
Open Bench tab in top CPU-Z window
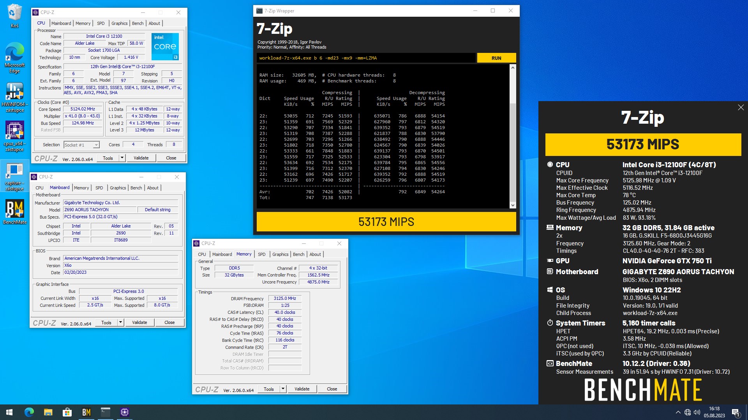click(138, 23)
